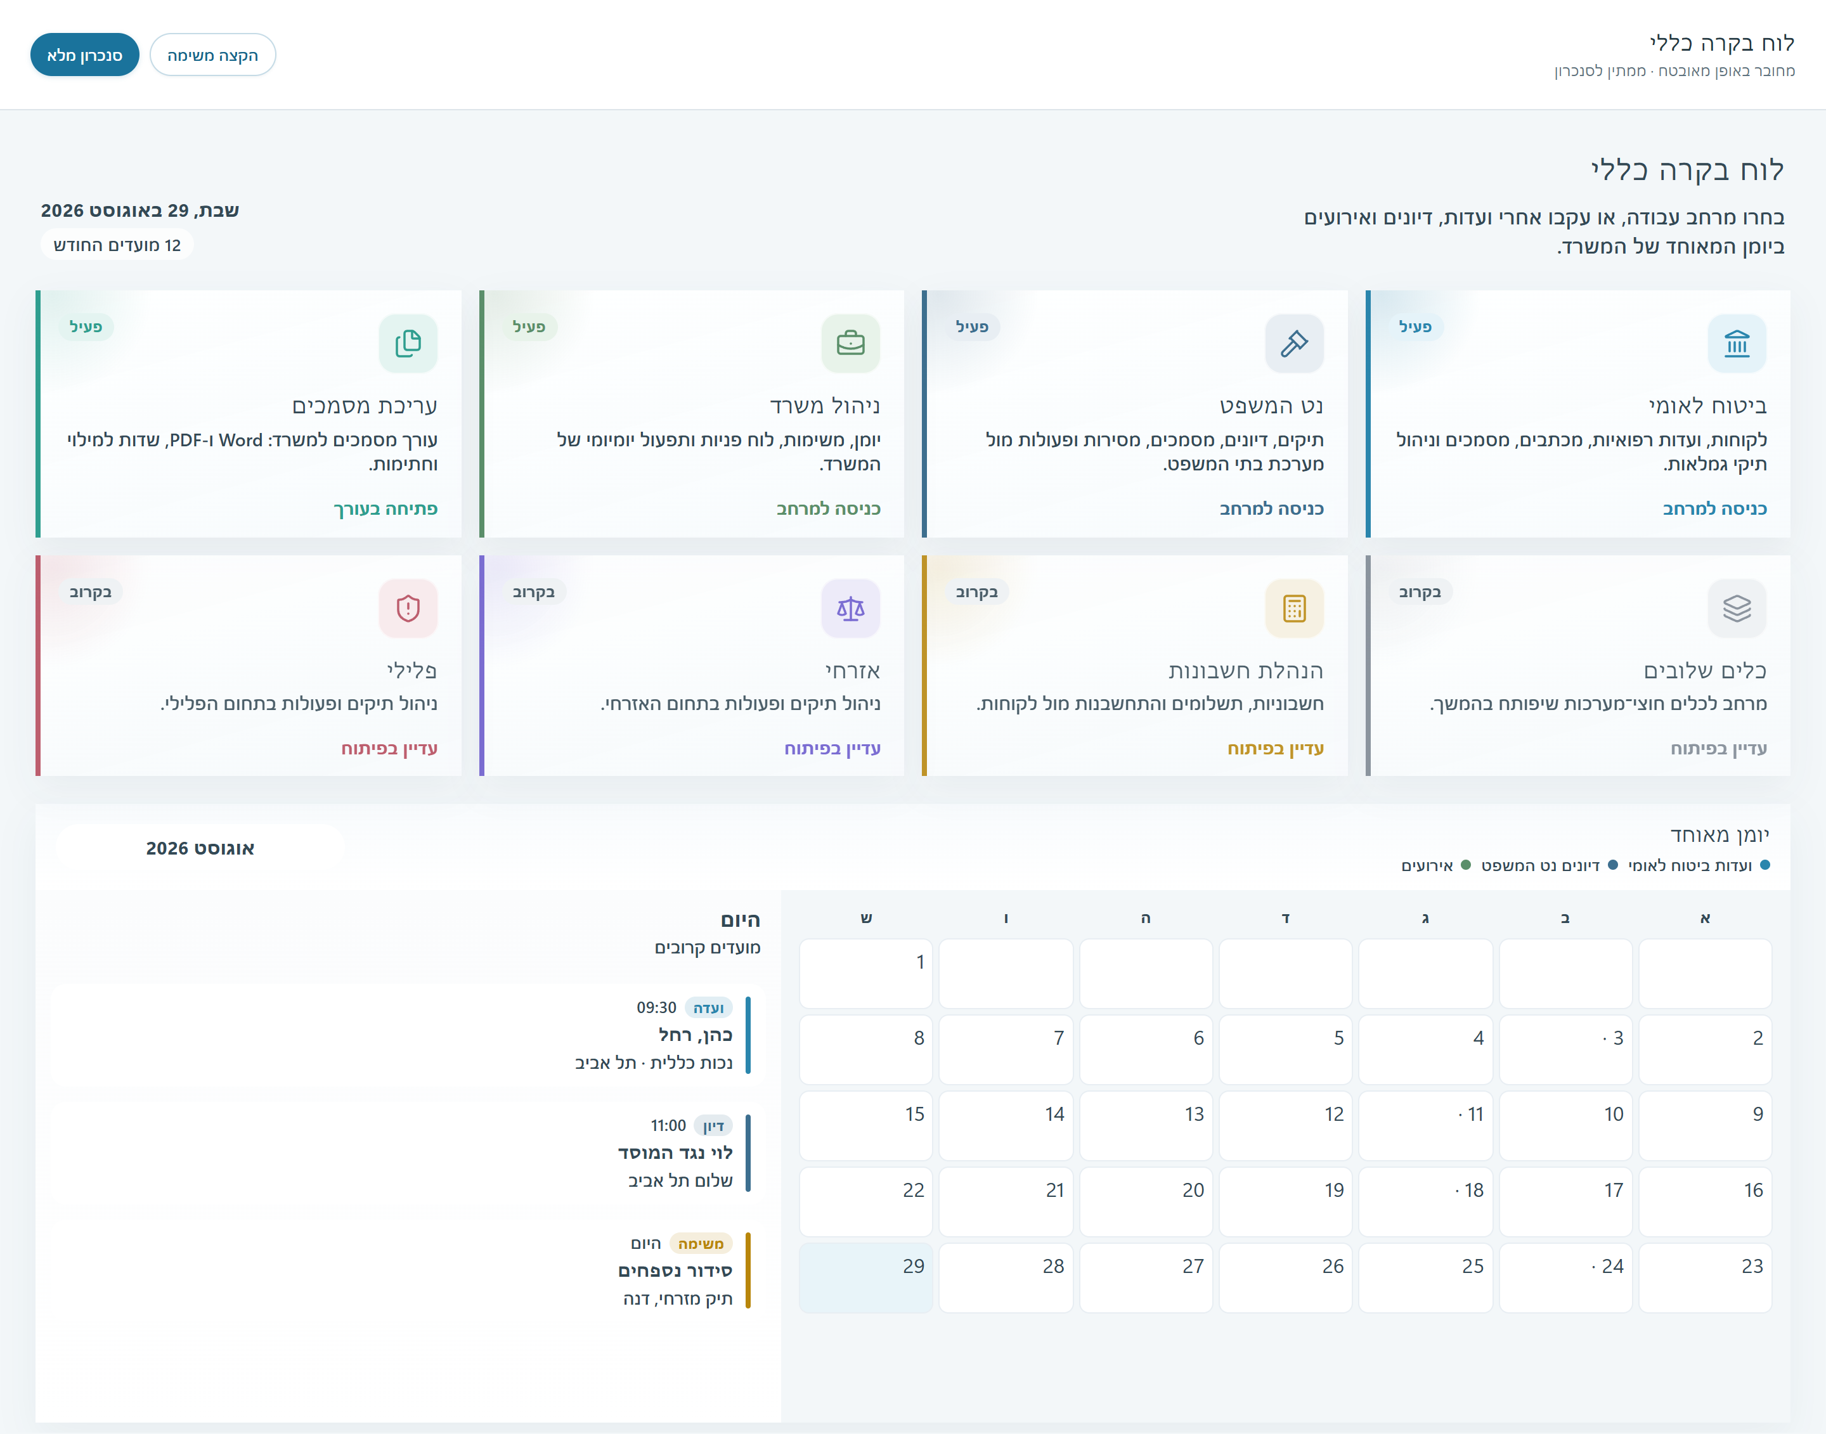Click the 12 מועדים החודש badge
The image size is (1826, 1434).
coord(117,245)
